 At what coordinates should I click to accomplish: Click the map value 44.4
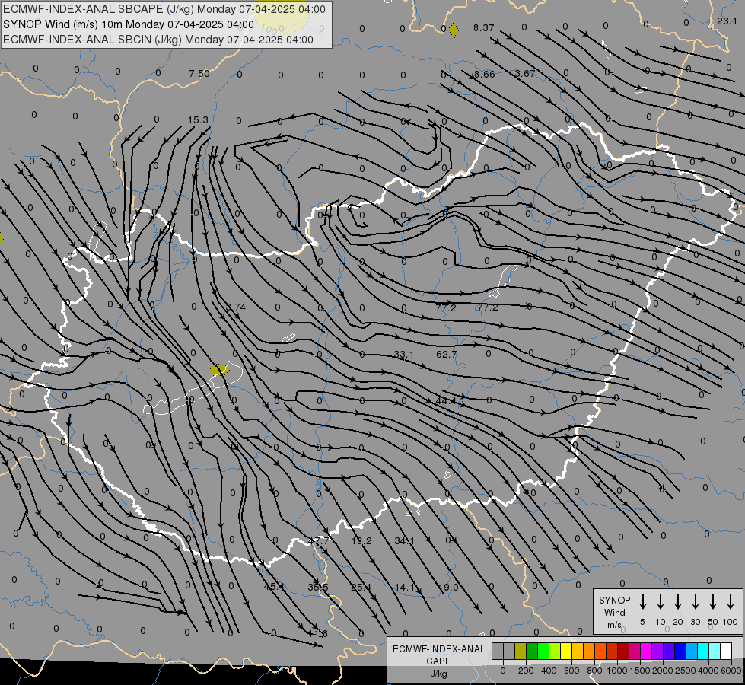coord(446,401)
